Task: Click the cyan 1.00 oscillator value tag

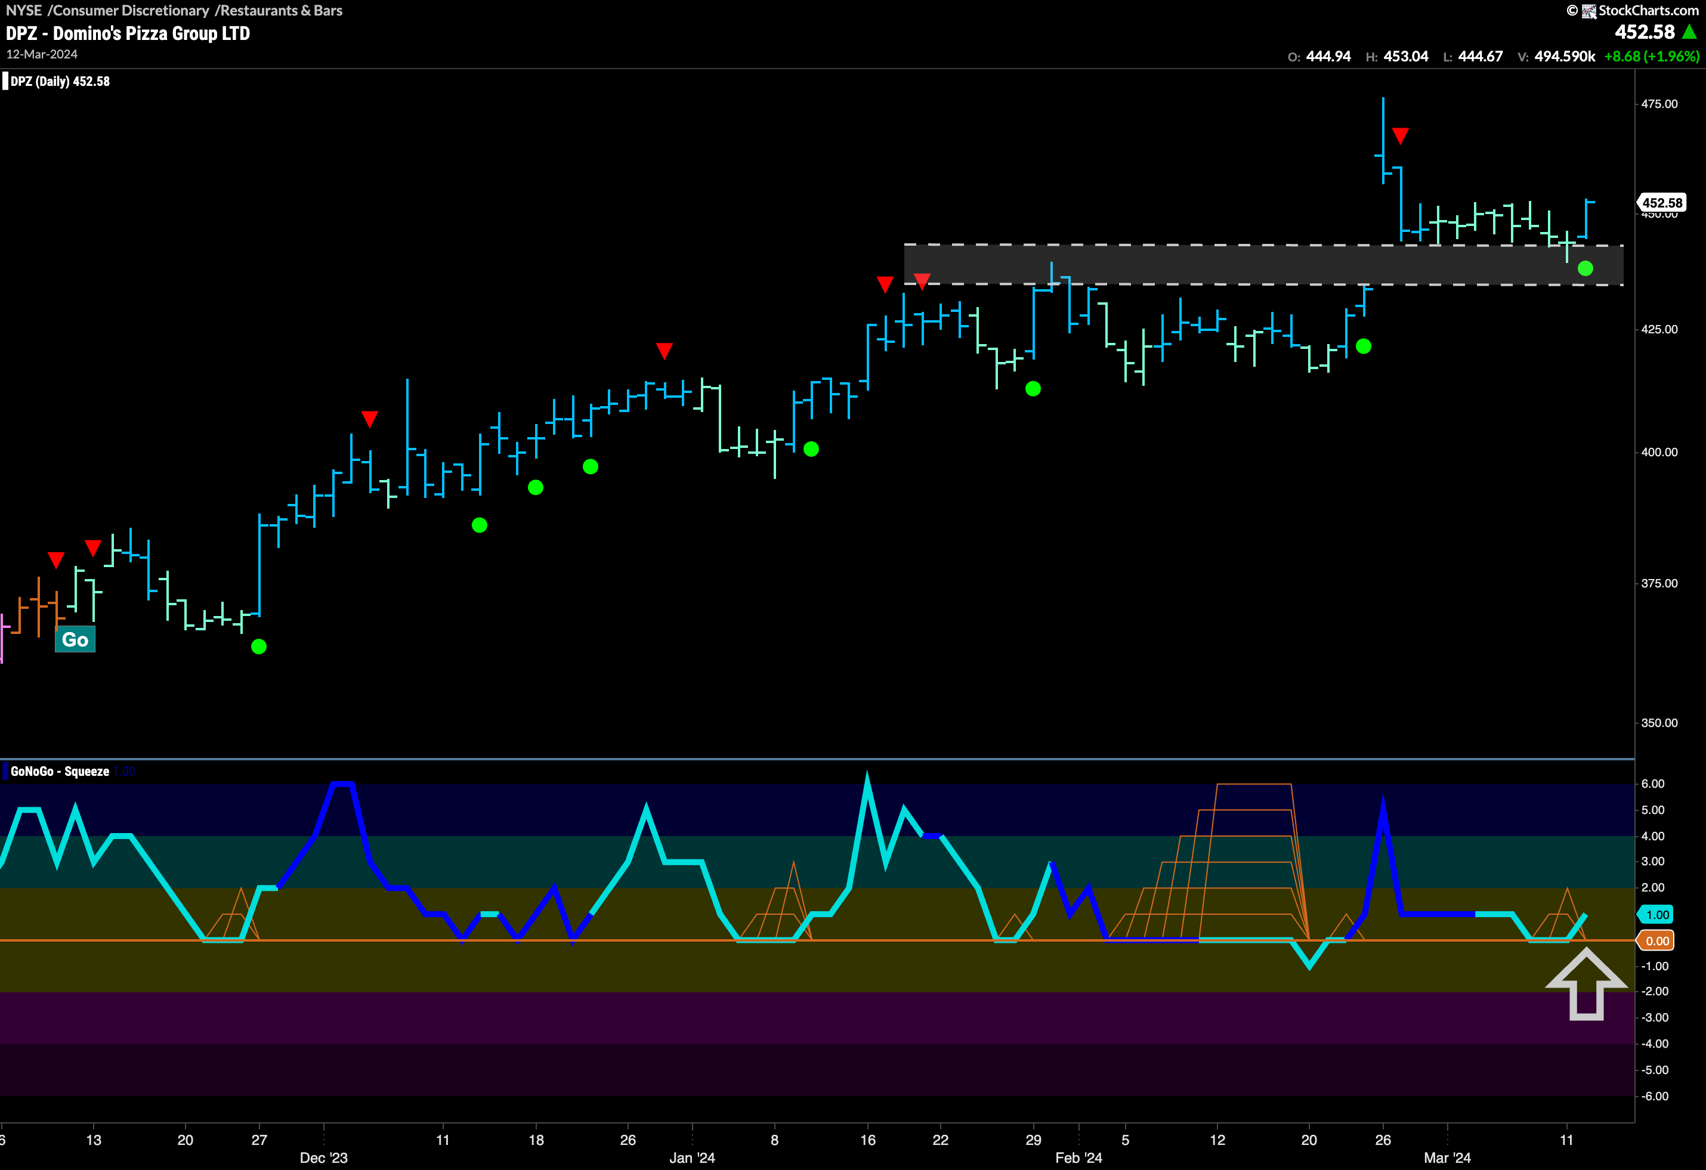Action: pyautogui.click(x=1657, y=915)
